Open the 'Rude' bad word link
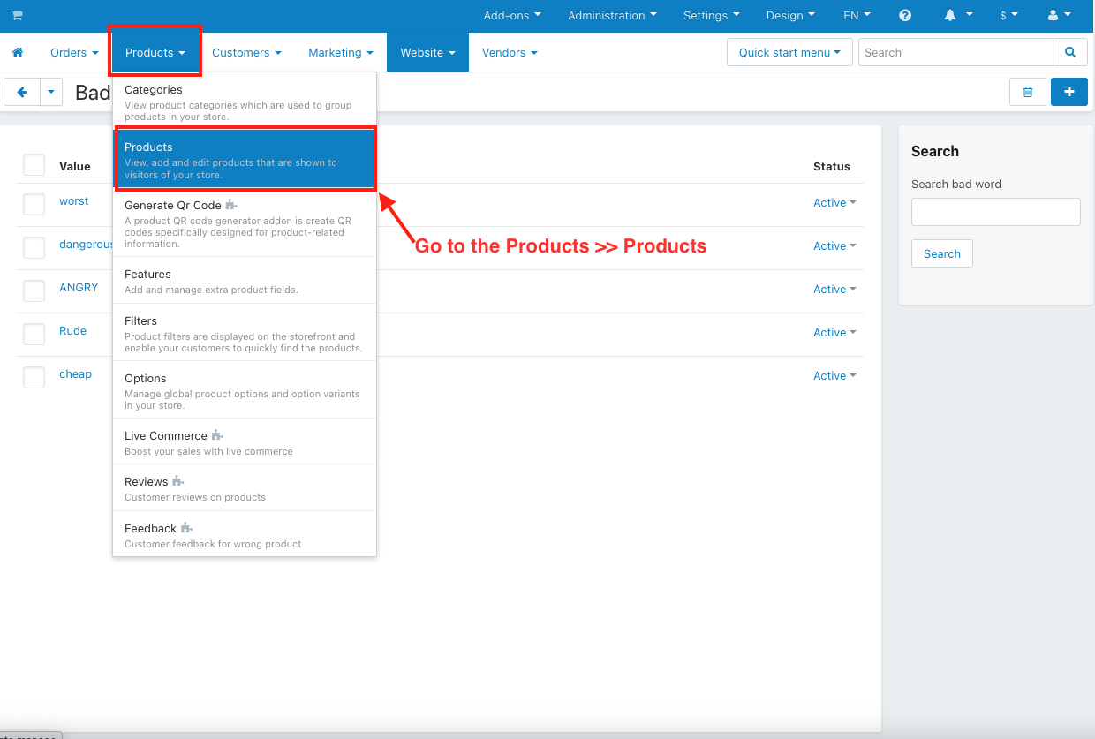1095x739 pixels. [x=72, y=331]
